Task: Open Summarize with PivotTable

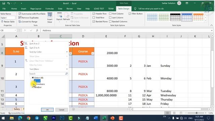Action: [x=32, y=14]
